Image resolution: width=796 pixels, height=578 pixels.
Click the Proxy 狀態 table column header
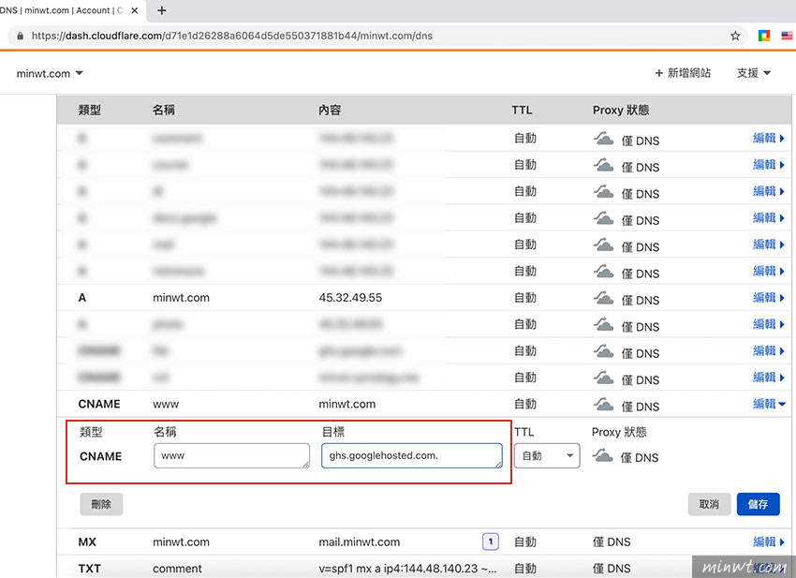621,111
